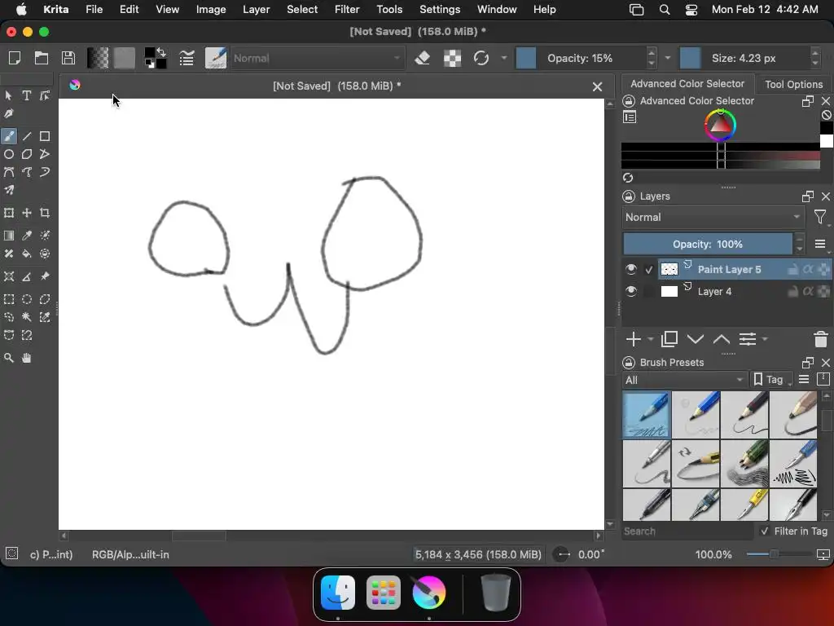Open an existing document from toolbar
Viewport: 834px width, 626px height.
coord(42,58)
